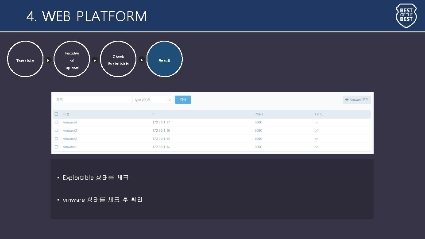
Task: Open the vmware3 link
Action: 70,131
